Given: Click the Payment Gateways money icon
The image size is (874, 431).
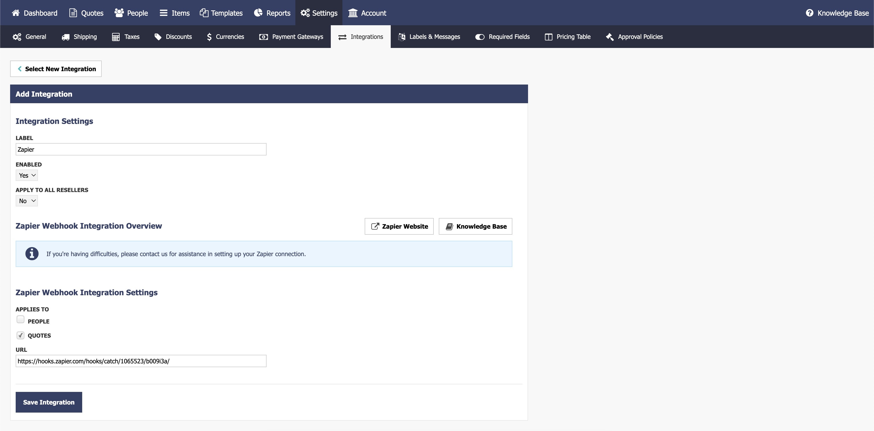Looking at the screenshot, I should click(264, 37).
